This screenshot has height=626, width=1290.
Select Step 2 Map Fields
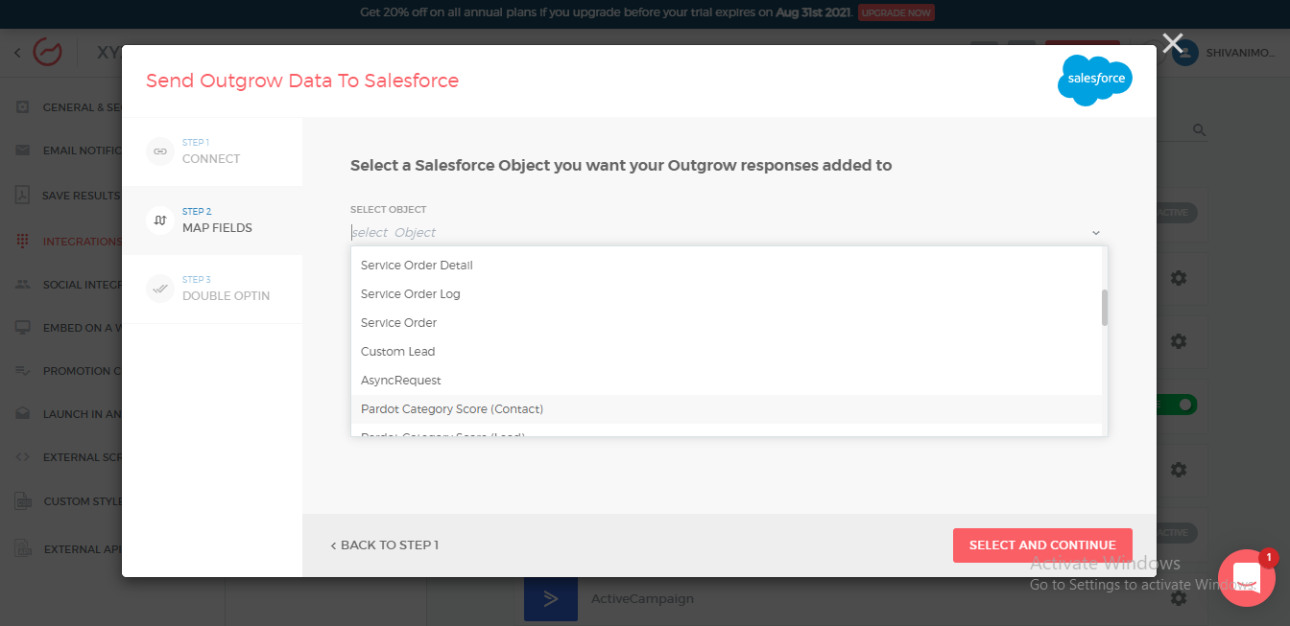[212, 220]
